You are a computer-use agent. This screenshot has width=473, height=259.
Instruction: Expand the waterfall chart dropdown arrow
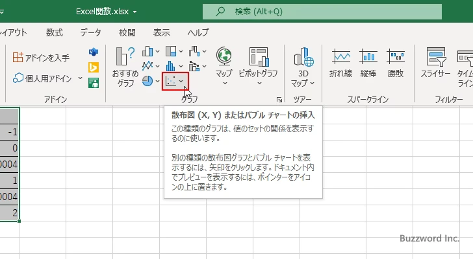coord(204,52)
